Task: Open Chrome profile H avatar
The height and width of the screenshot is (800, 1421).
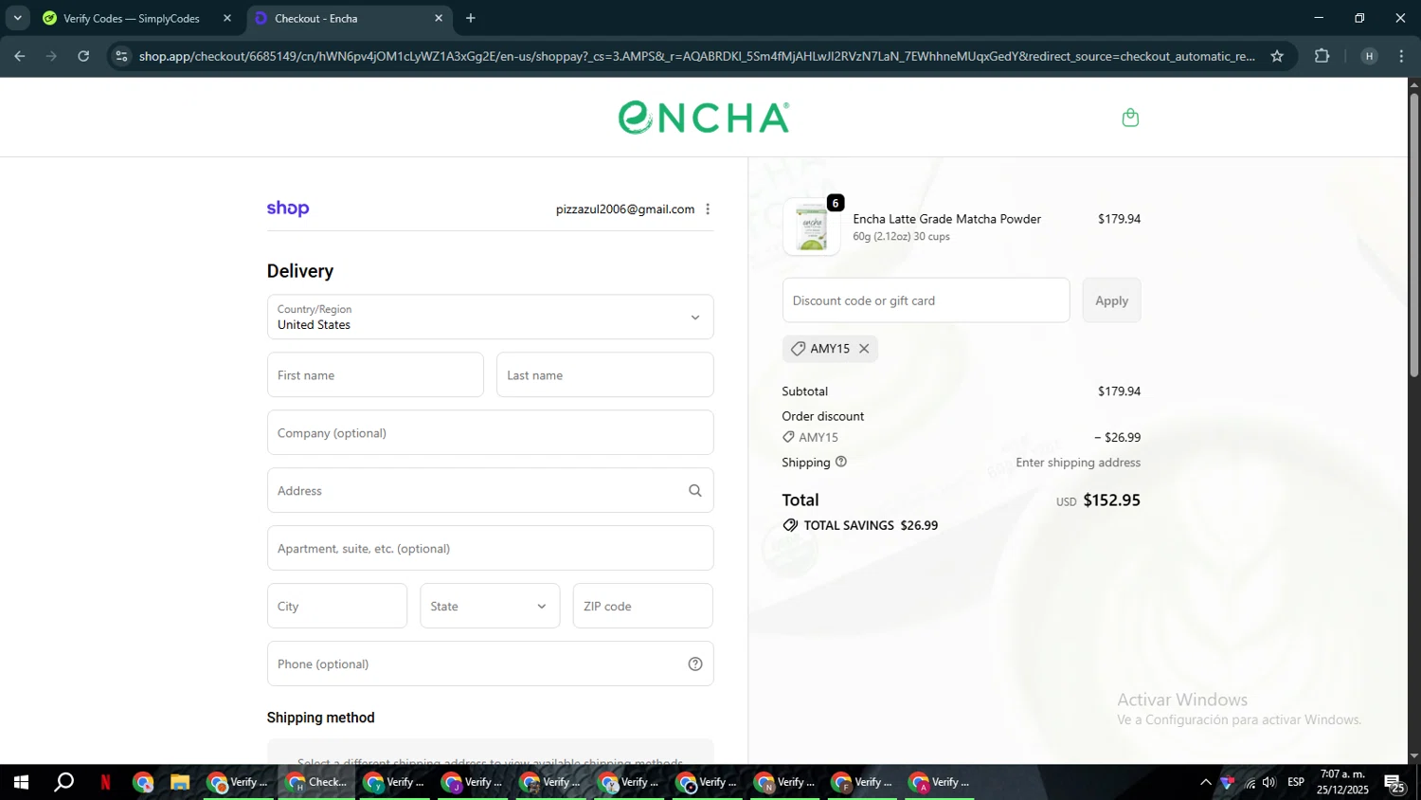Action: [x=1369, y=56]
